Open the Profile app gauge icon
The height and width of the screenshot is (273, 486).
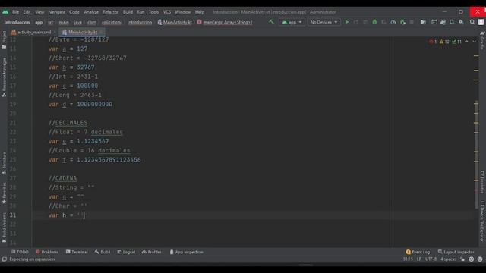pyautogui.click(x=393, y=22)
